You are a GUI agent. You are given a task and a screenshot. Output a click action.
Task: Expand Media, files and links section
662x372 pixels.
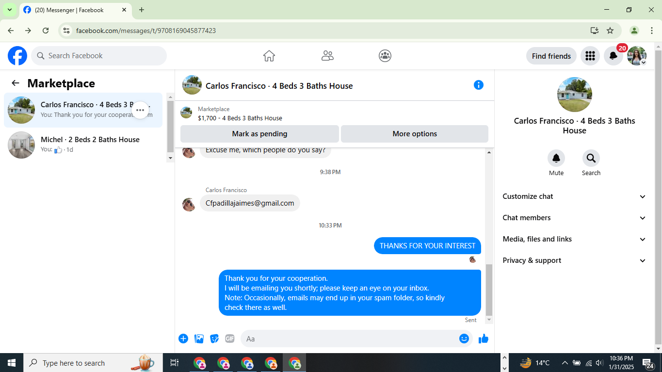575,239
